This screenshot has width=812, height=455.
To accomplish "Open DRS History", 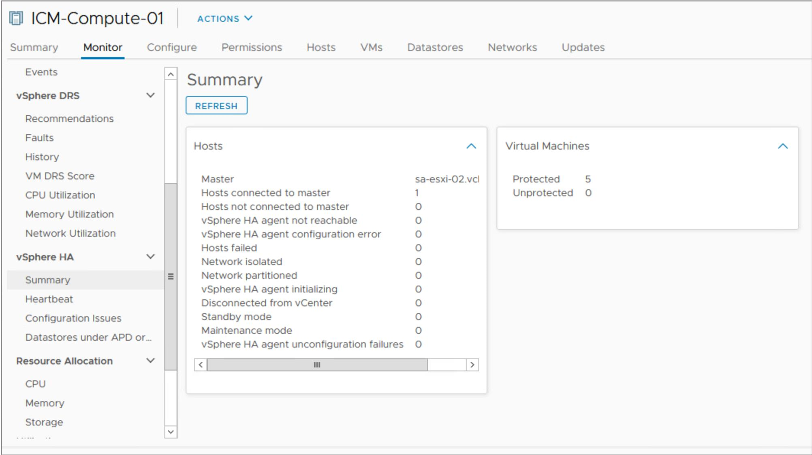I will [x=42, y=157].
